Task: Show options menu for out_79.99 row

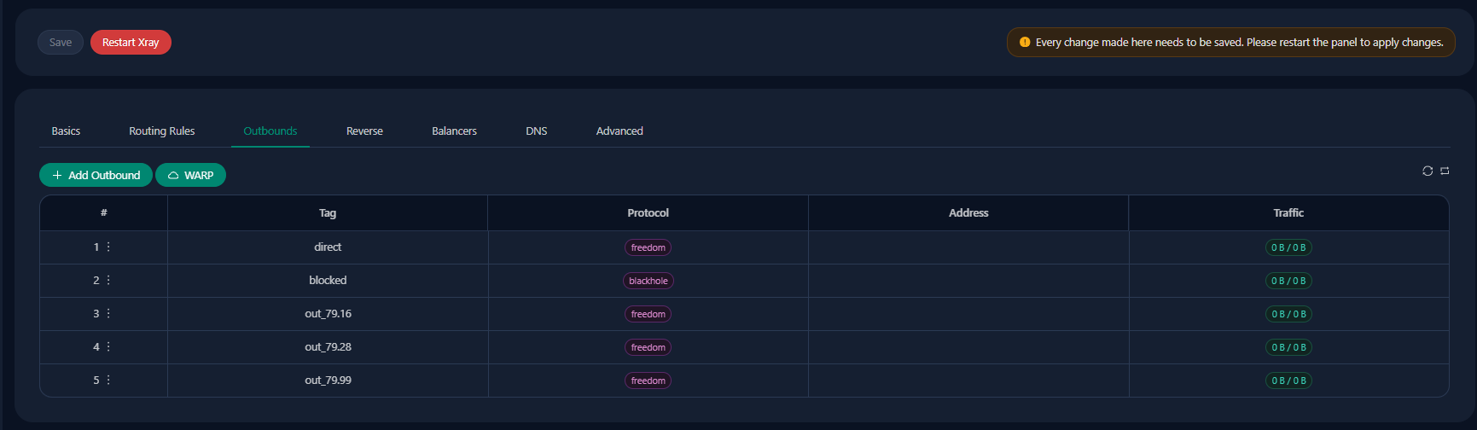Action: coord(108,380)
